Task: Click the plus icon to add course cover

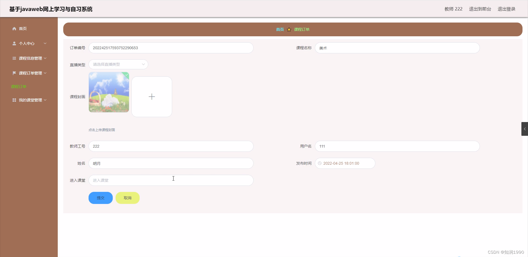Action: click(152, 96)
